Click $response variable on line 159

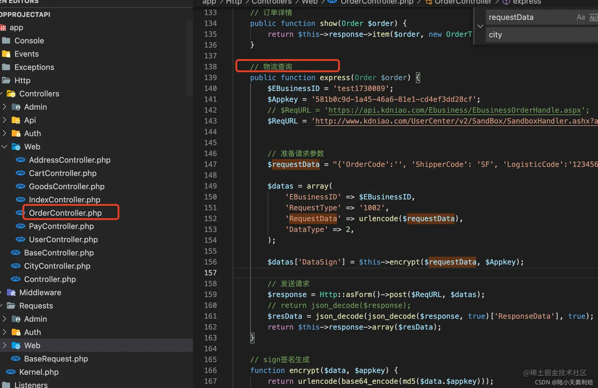tap(287, 295)
